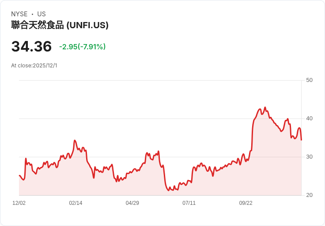Click the 02/14 date label on axis
The image size is (325, 226).
76,203
